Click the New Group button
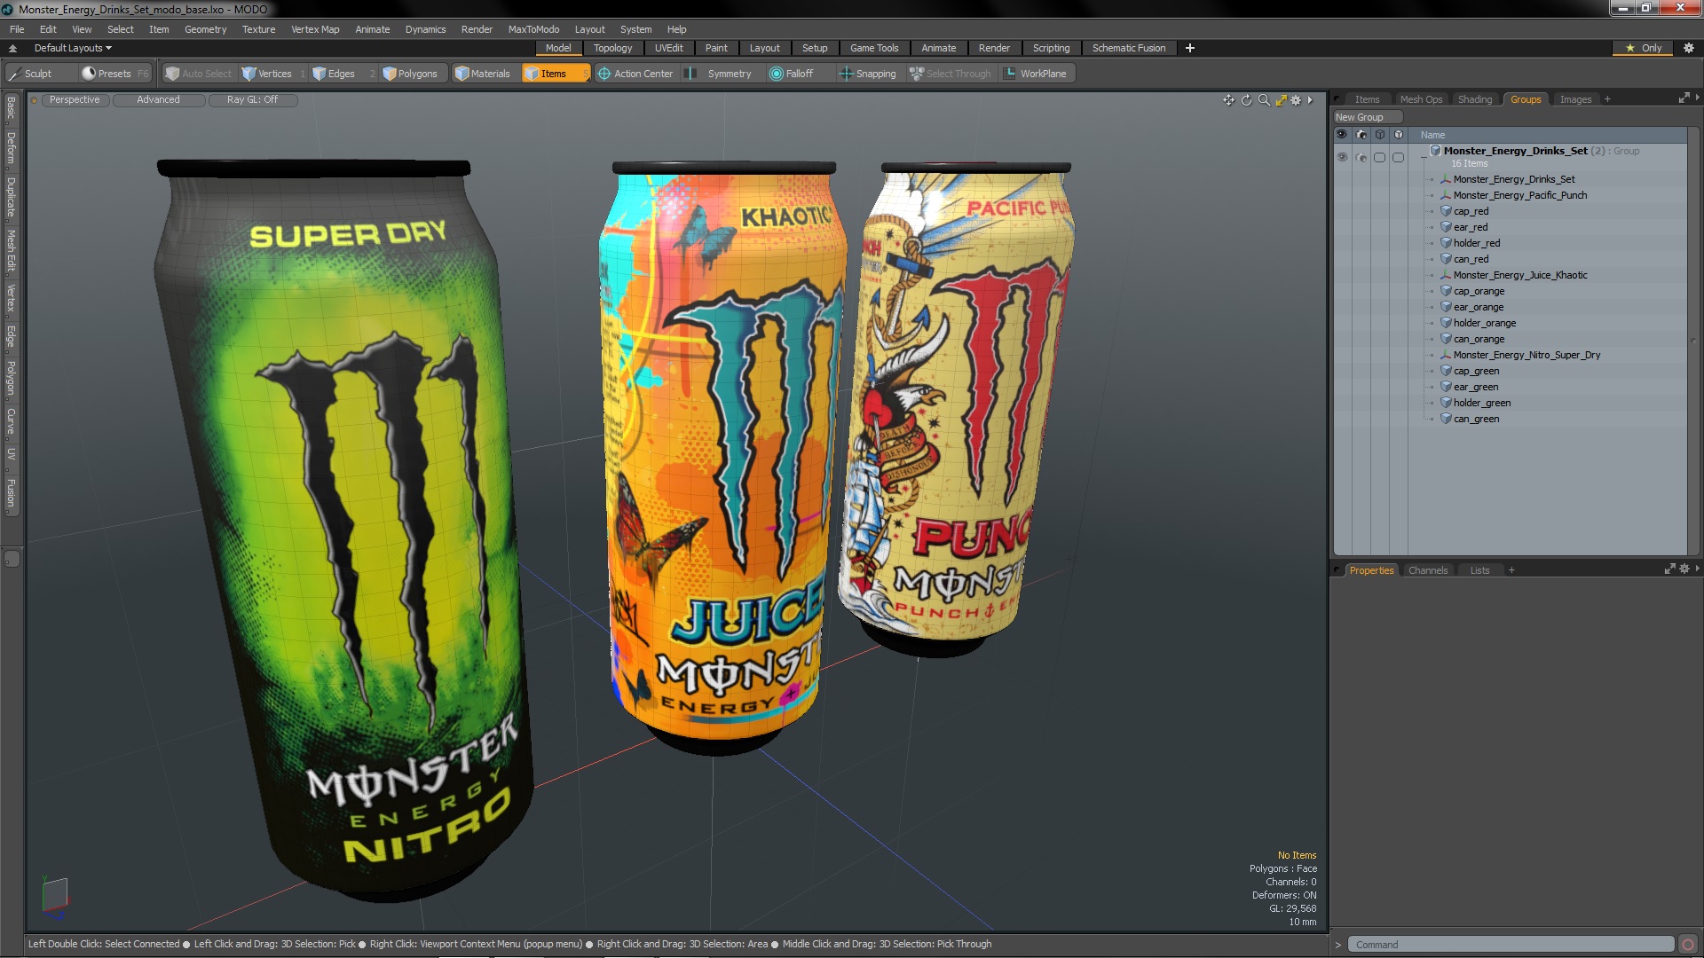Screen dimensions: 1704x958 [x=1367, y=117]
